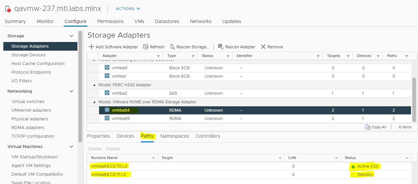Switch to the Namespaces tab
418x184 pixels.
pyautogui.click(x=175, y=136)
